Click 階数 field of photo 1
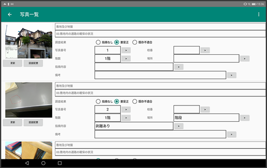The image size is (267, 168). tap(108, 58)
